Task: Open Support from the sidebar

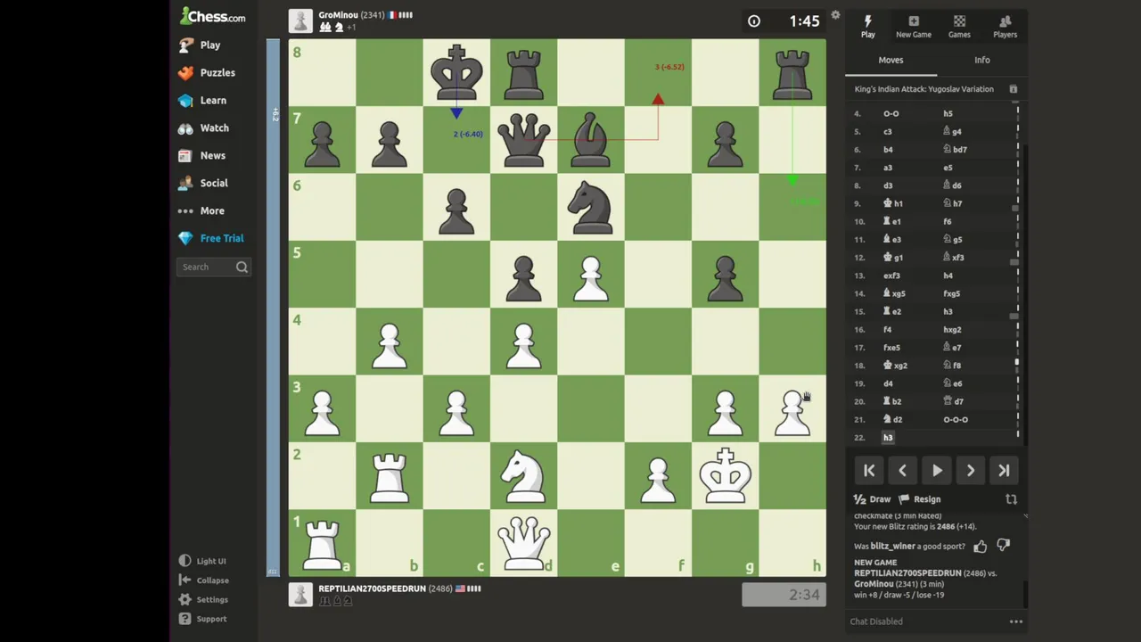Action: pyautogui.click(x=202, y=619)
